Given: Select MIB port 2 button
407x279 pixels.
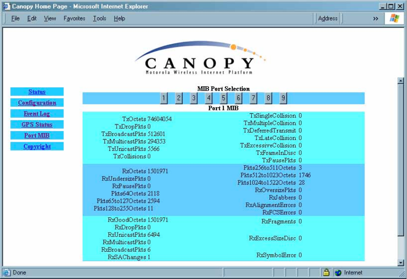Looking at the screenshot, I should click(179, 98).
